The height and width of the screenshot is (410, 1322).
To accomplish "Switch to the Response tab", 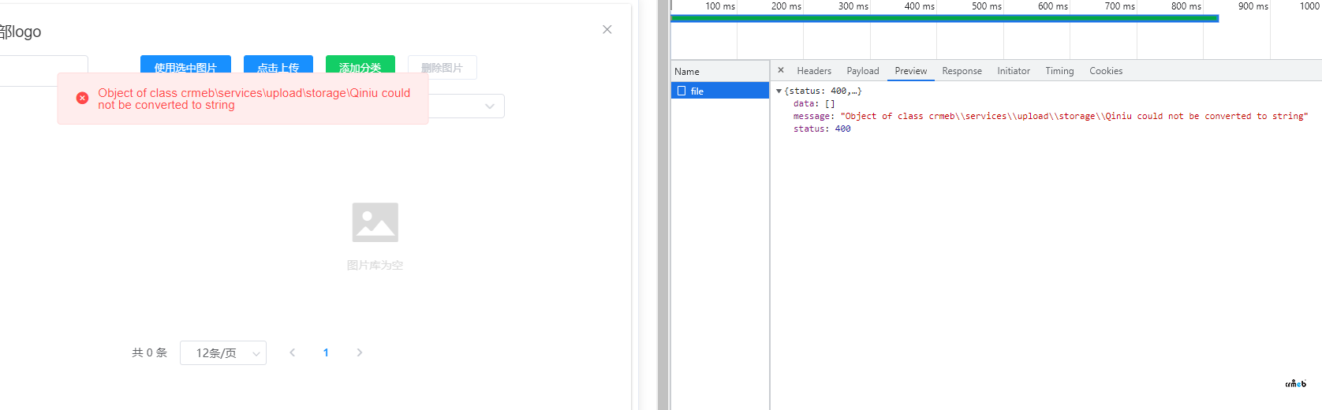I will click(962, 71).
